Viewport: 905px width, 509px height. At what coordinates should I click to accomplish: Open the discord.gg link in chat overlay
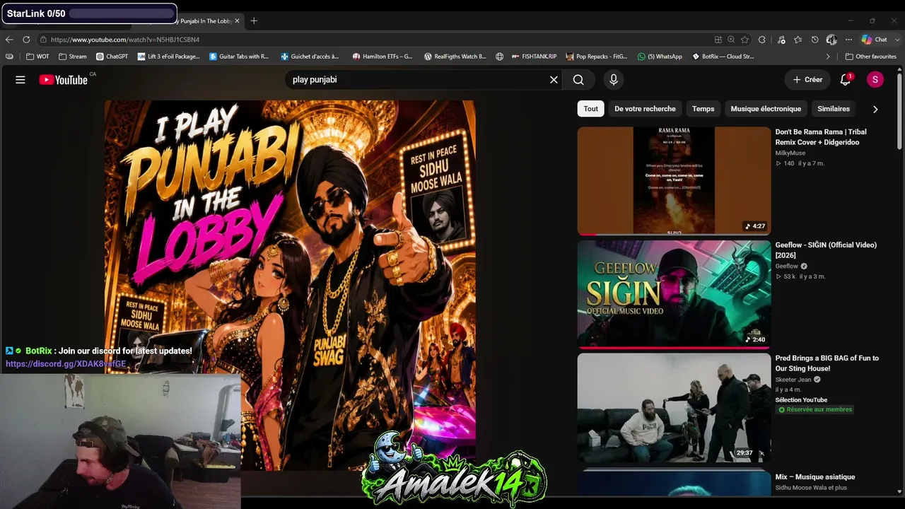pyautogui.click(x=66, y=364)
